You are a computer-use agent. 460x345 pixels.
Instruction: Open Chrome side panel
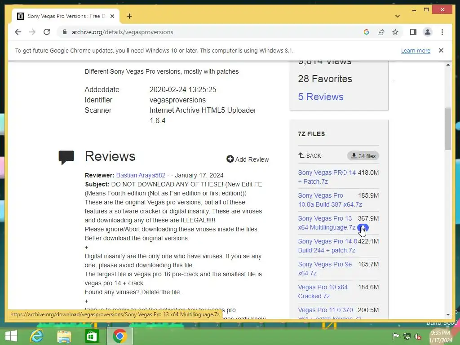point(413,32)
